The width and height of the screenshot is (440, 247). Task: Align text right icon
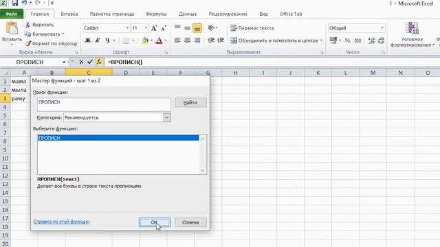click(197, 40)
